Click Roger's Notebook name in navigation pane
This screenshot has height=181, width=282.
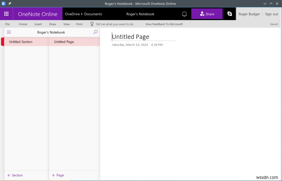51,32
